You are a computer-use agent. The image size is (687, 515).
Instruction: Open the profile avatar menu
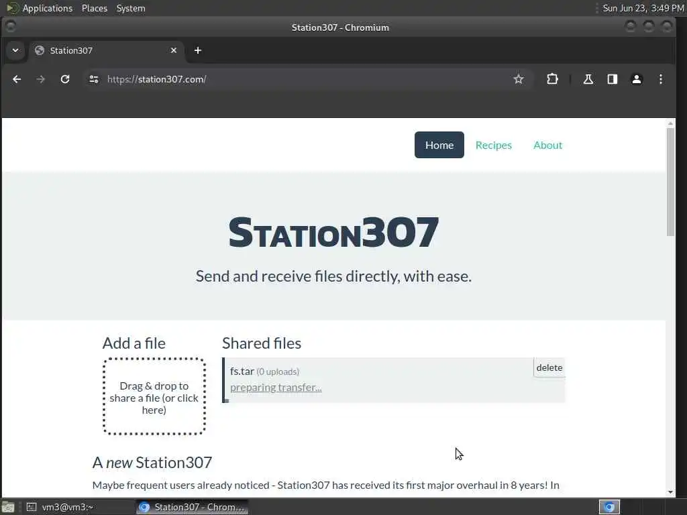tap(637, 79)
